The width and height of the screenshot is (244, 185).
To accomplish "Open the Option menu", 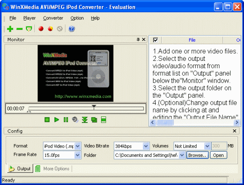I will coord(77,18).
